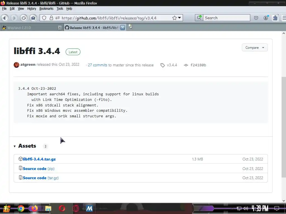Open File Explorer from the taskbar

[48, 208]
